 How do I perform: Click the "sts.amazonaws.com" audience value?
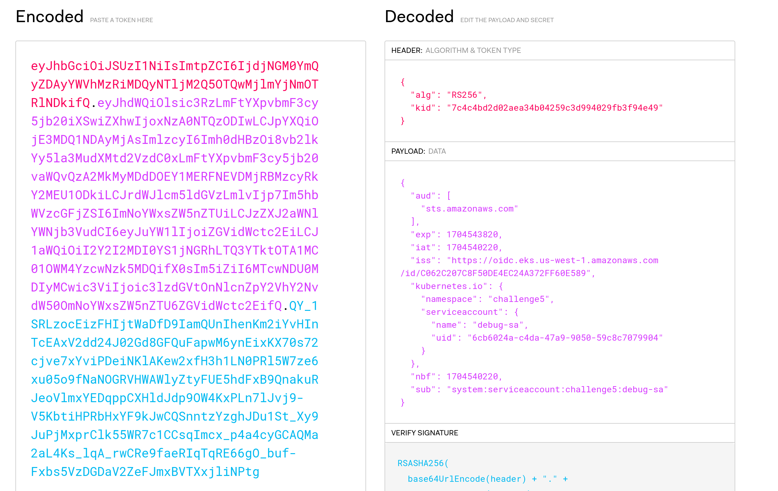[469, 209]
